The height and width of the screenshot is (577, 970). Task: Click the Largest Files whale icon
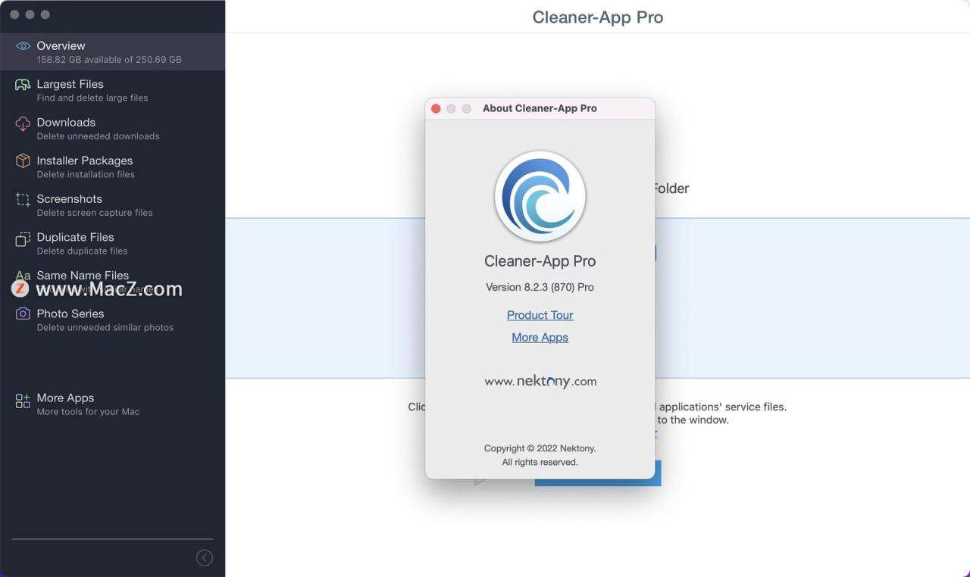point(23,84)
